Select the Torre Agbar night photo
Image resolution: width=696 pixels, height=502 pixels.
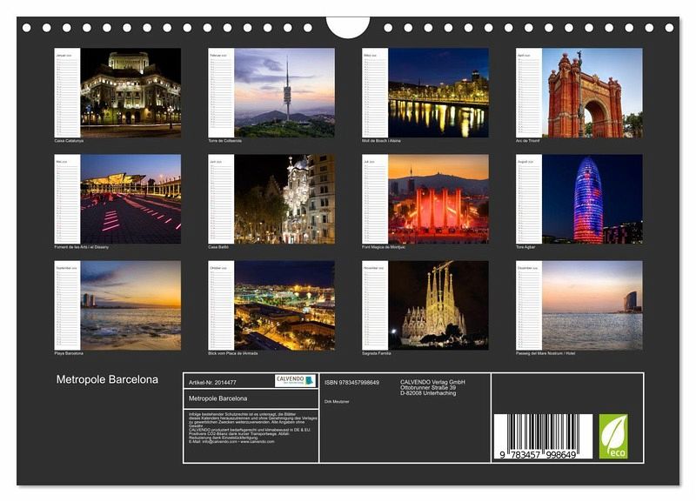[x=592, y=199]
